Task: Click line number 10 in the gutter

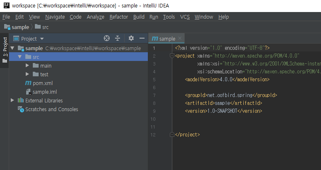Action: click(153, 119)
